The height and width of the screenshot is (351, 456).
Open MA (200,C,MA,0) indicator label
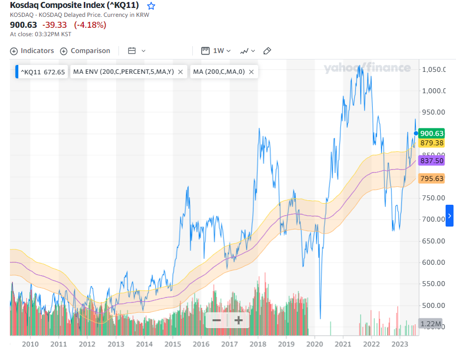tap(219, 71)
